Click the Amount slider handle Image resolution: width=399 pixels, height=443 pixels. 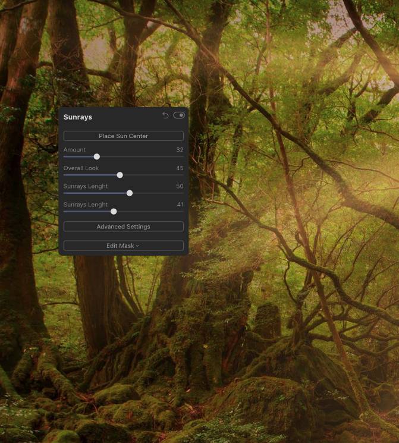tap(97, 156)
